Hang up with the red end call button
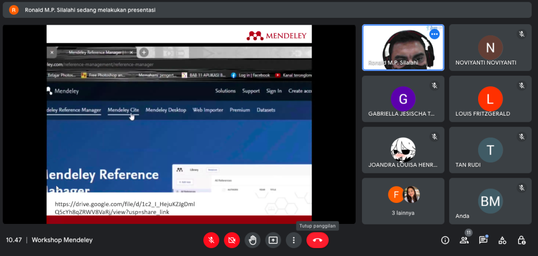The width and height of the screenshot is (538, 256). pyautogui.click(x=317, y=240)
